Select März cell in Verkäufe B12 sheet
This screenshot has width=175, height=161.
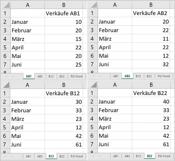coord(27,119)
